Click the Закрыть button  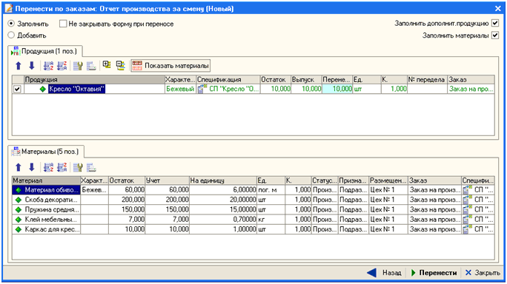coord(483,273)
